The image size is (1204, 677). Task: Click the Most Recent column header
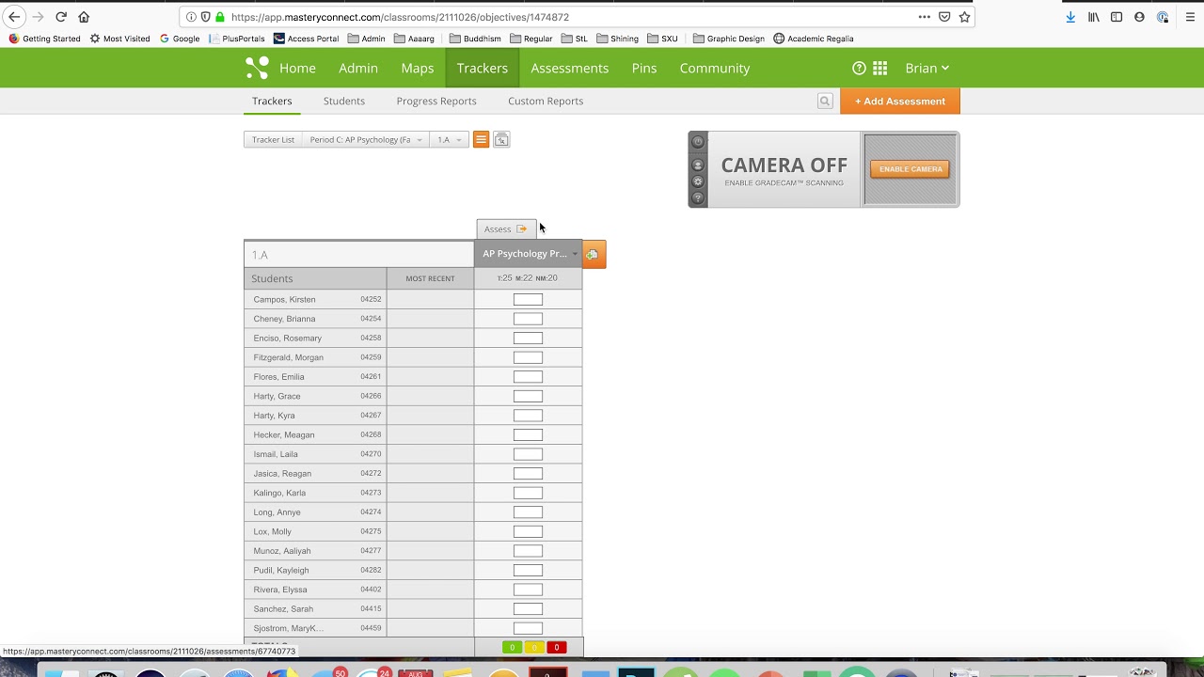(430, 278)
